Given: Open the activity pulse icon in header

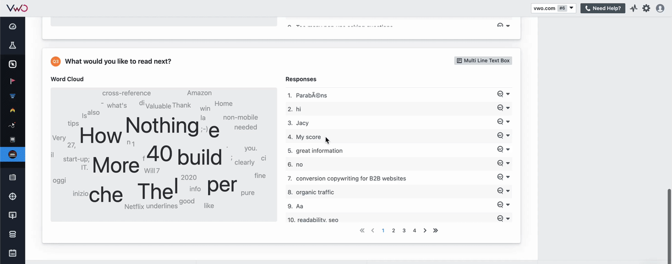Looking at the screenshot, I should coord(634,8).
